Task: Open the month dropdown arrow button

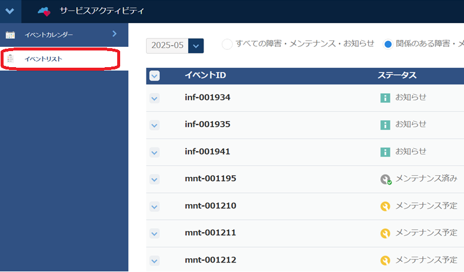Action: [196, 46]
